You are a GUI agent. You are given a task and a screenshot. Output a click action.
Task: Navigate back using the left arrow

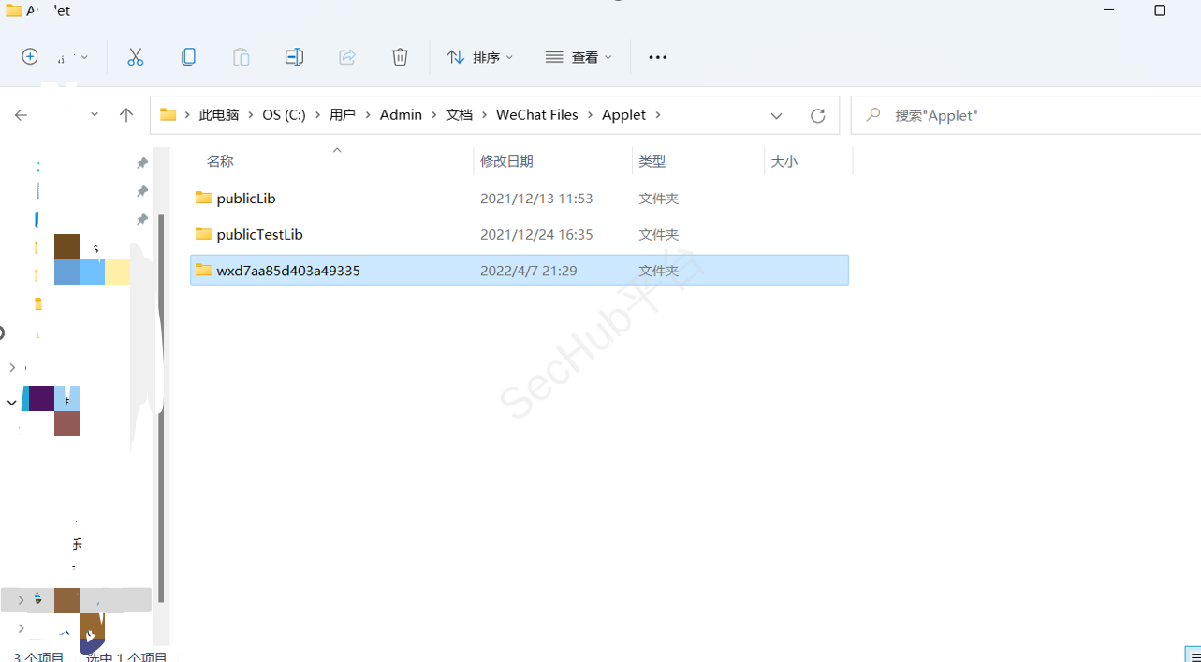coord(21,115)
